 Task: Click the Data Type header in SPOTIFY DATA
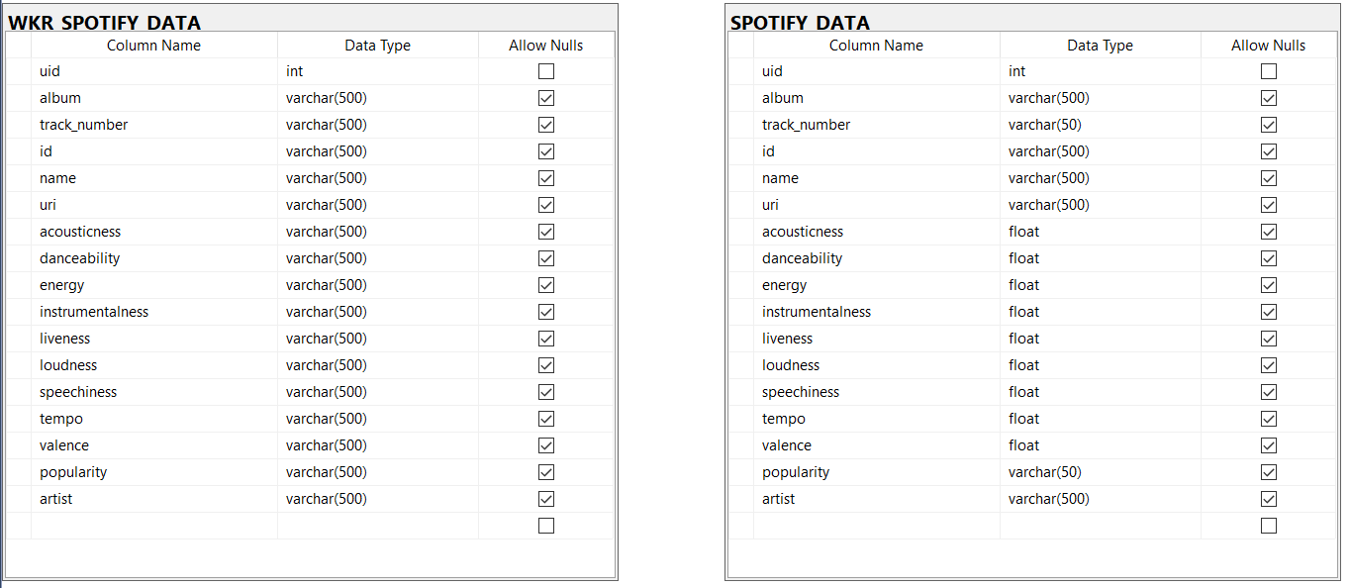pos(1100,45)
